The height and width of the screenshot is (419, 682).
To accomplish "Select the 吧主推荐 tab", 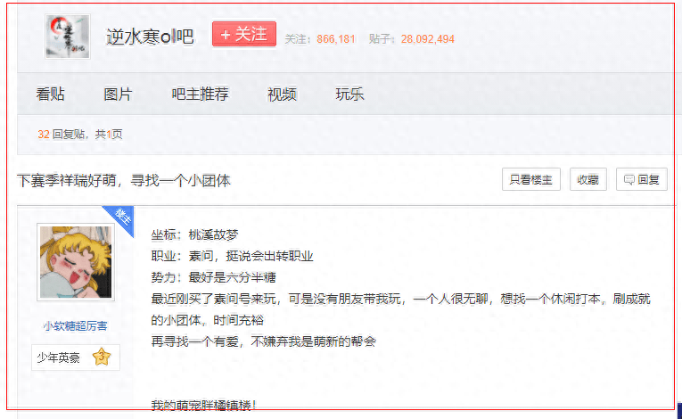I will click(x=200, y=94).
